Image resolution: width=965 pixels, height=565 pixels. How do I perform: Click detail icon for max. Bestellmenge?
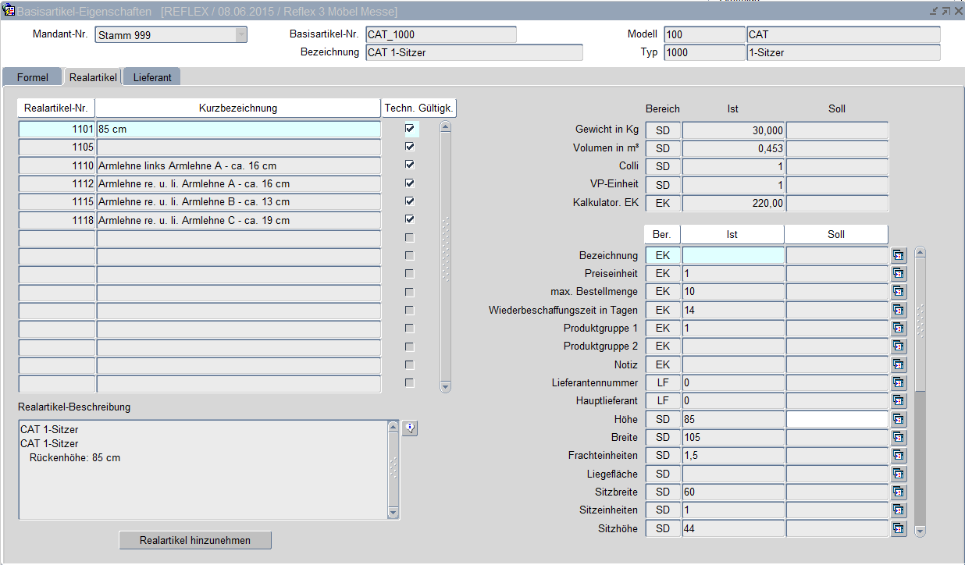click(899, 292)
